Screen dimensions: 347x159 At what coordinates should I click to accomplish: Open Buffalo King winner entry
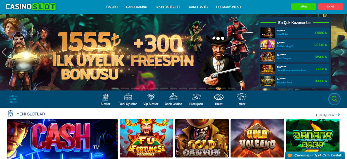pyautogui.click(x=295, y=45)
